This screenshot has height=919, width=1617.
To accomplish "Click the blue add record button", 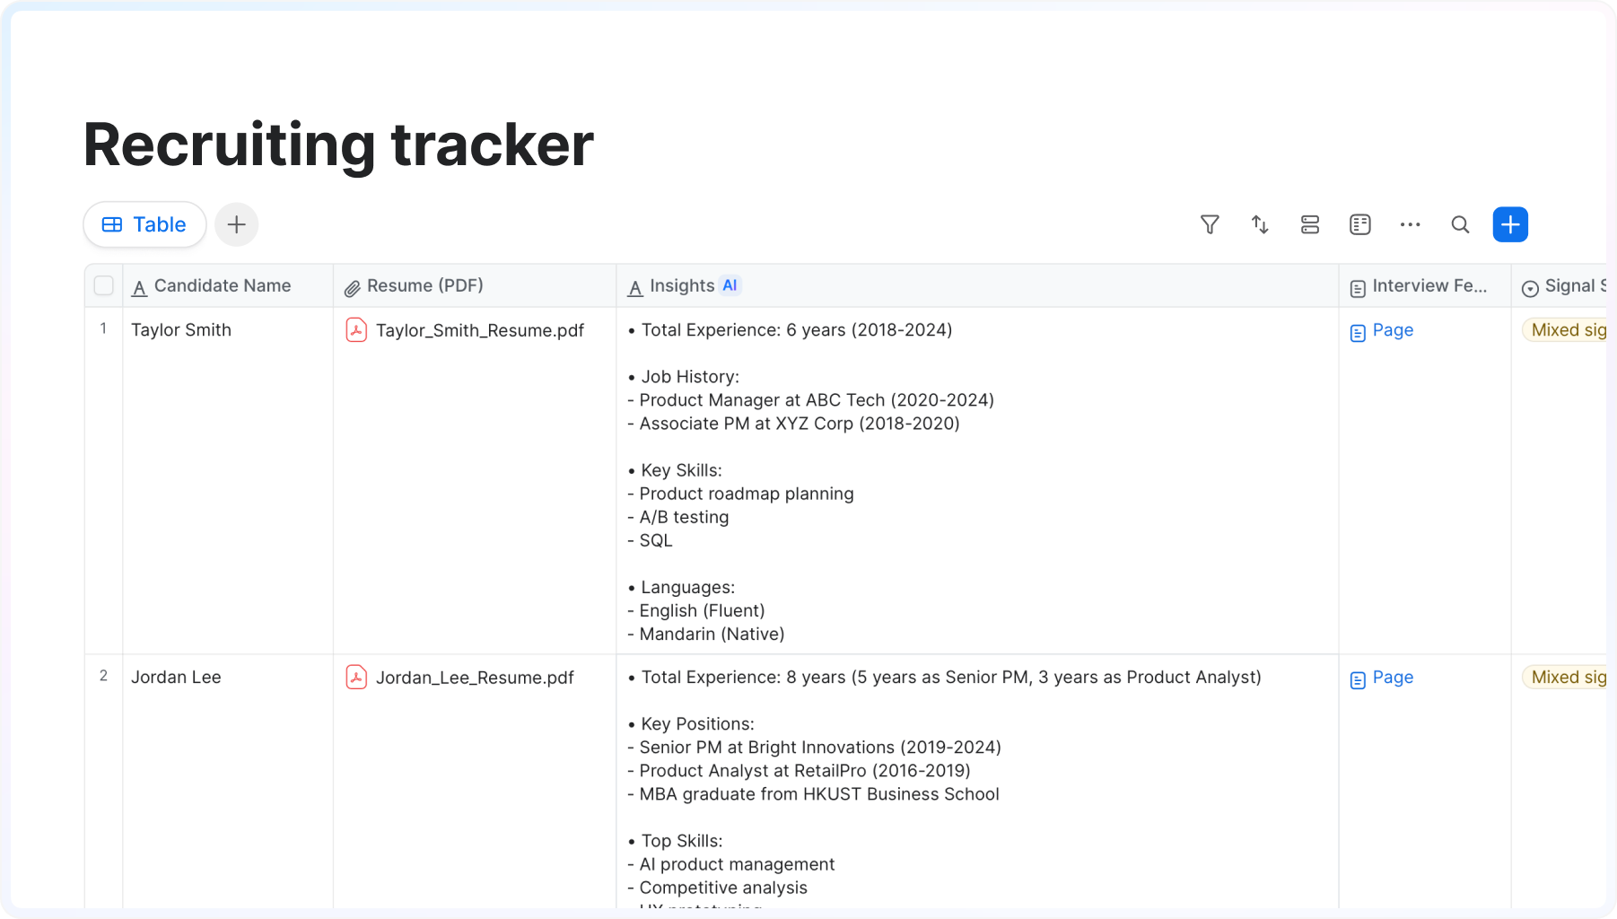I will (1510, 224).
